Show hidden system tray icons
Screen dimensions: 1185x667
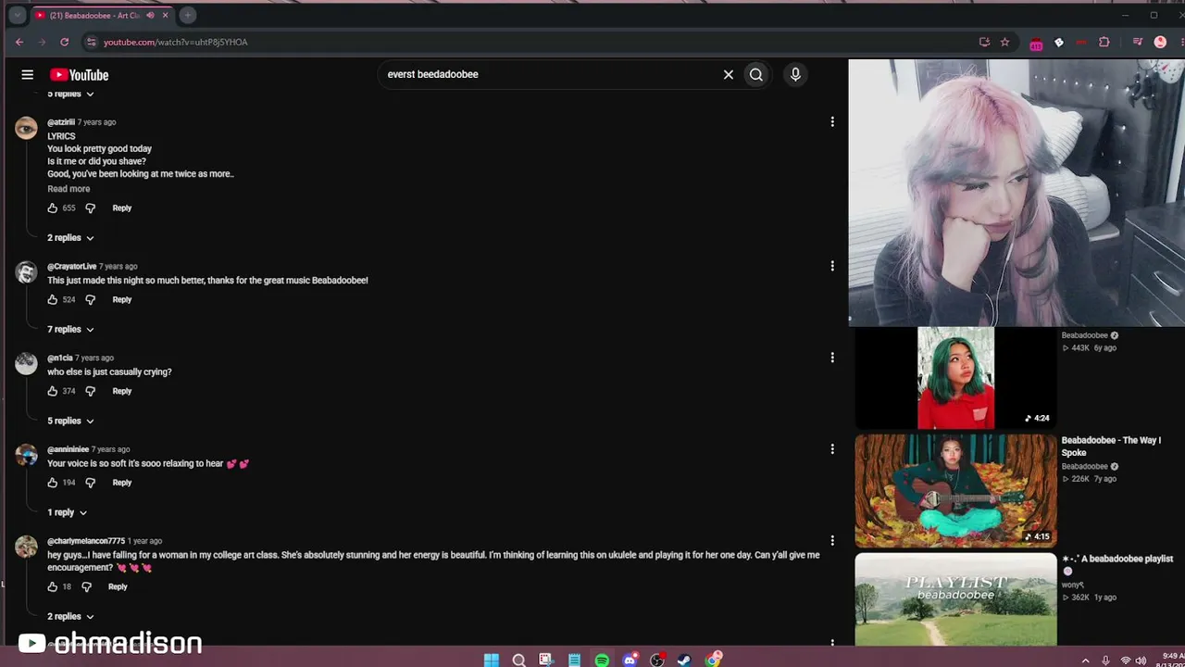click(1085, 661)
